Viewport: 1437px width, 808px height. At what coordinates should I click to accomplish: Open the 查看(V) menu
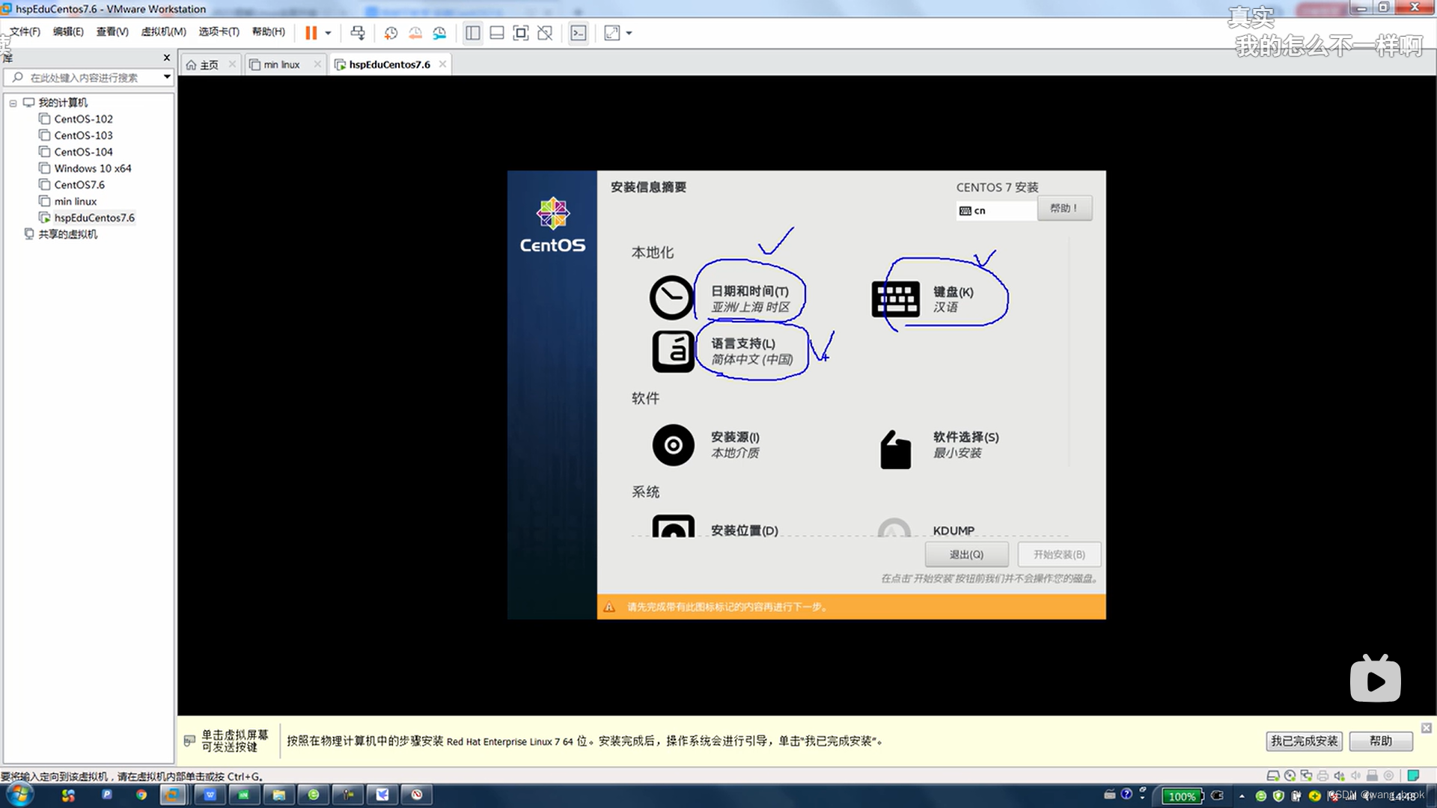pyautogui.click(x=112, y=31)
